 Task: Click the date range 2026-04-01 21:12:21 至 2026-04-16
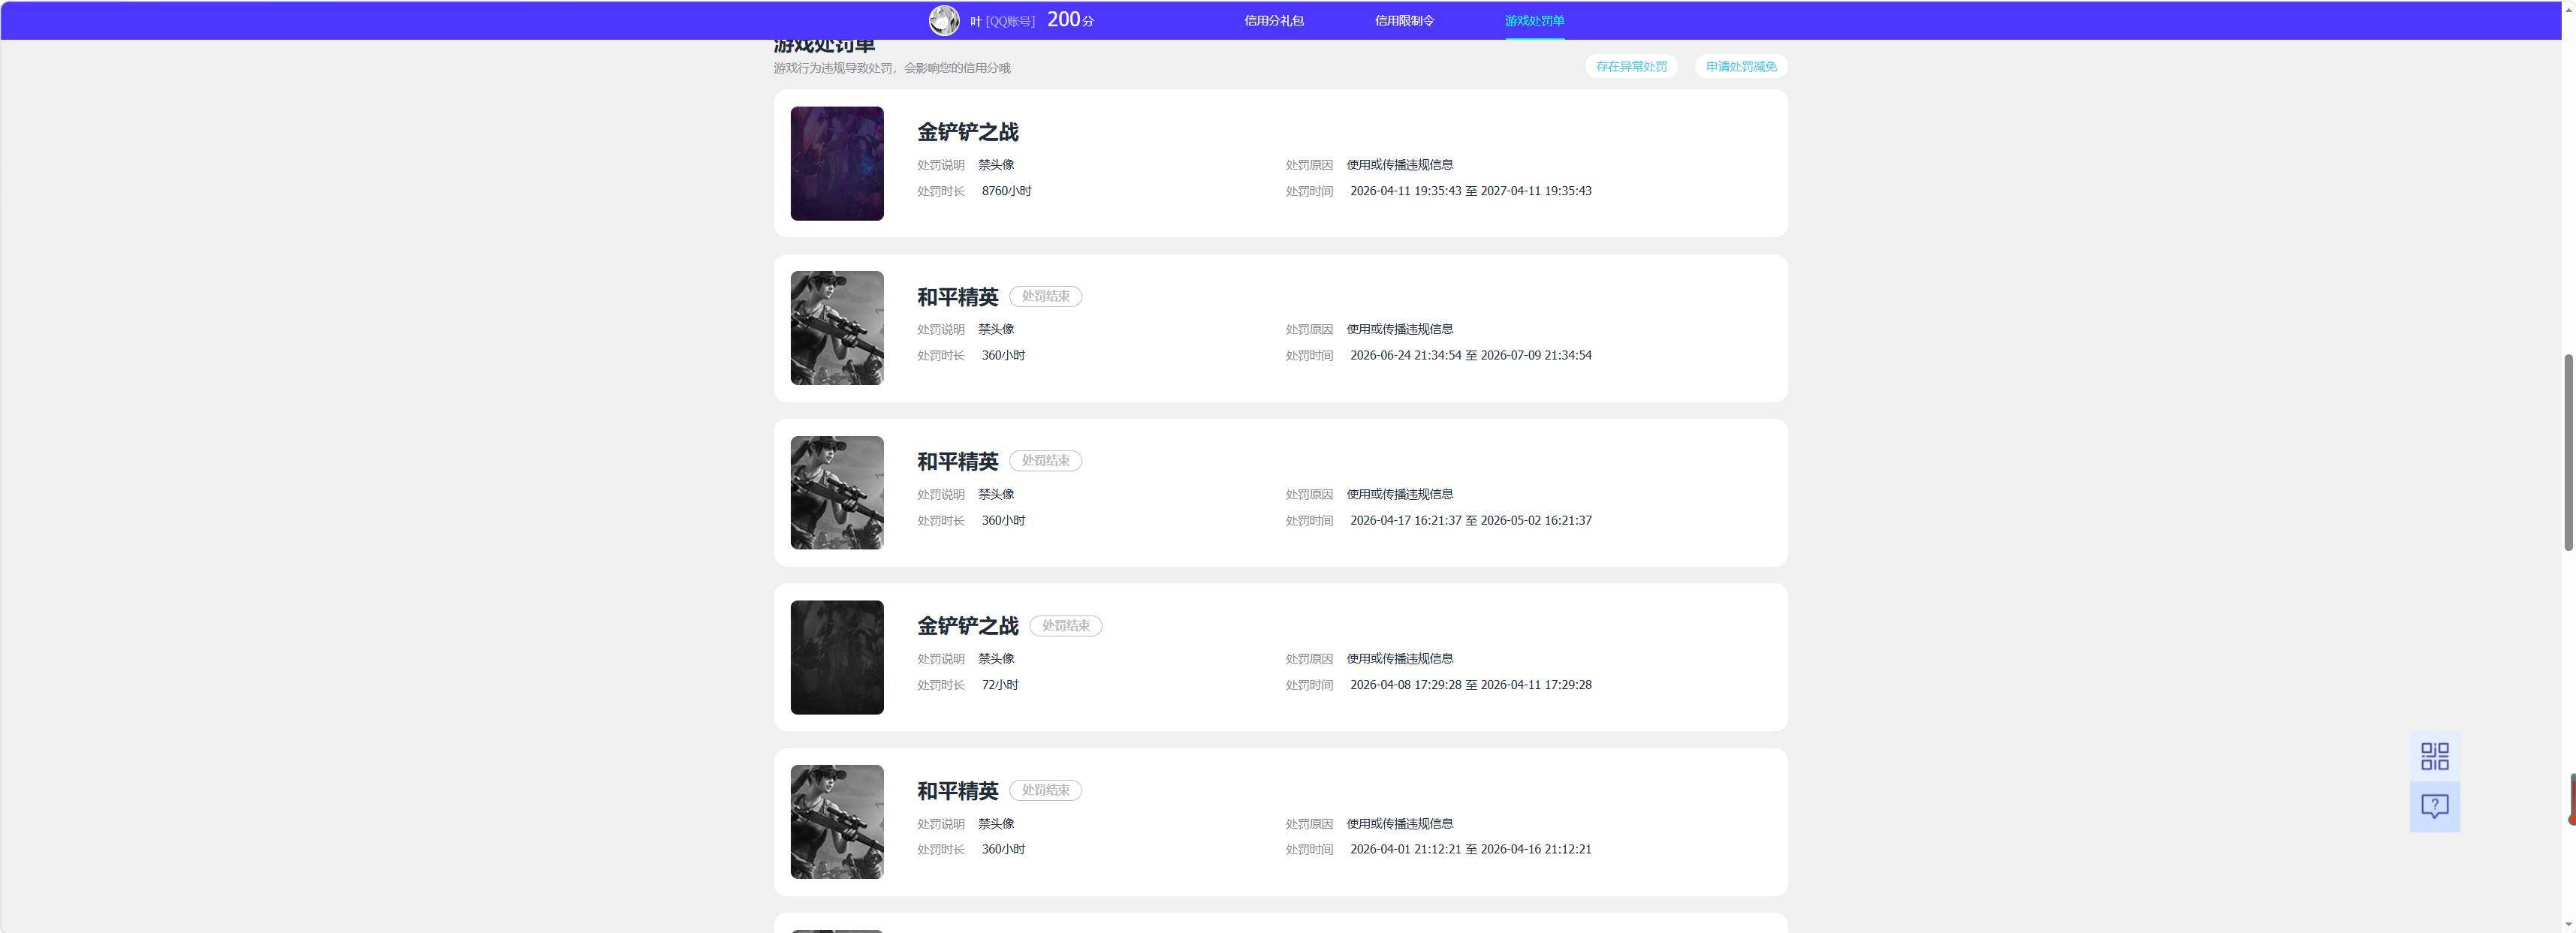pos(1470,849)
